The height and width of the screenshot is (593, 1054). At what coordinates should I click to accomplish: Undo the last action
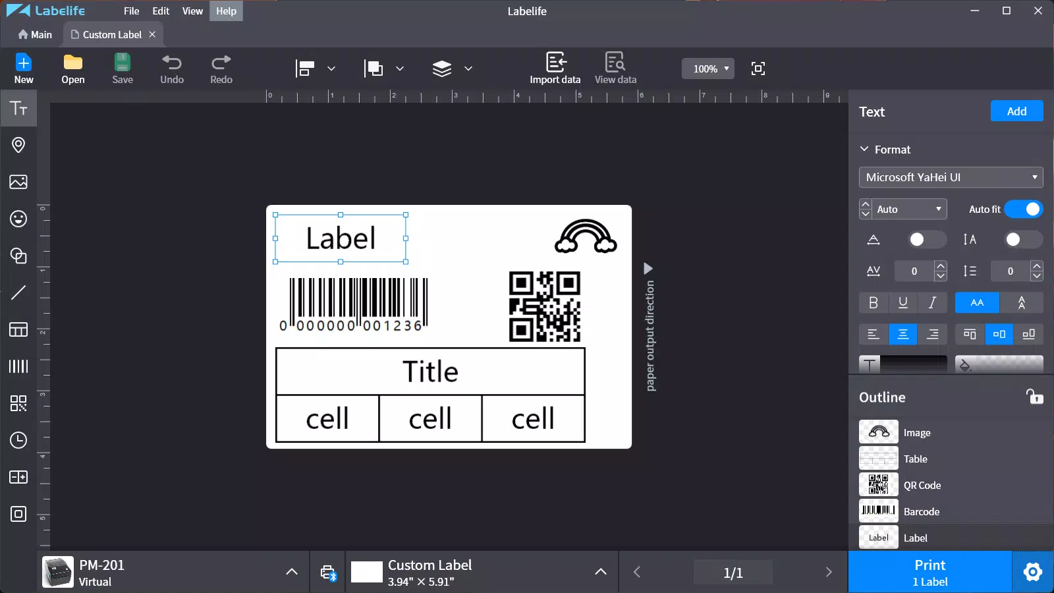pos(172,69)
